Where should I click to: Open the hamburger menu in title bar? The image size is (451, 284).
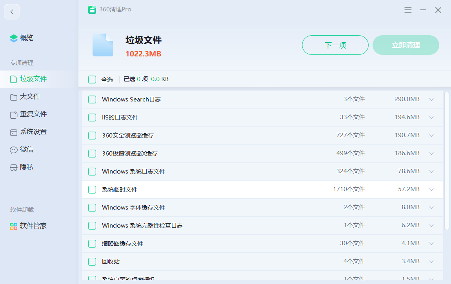tap(408, 10)
